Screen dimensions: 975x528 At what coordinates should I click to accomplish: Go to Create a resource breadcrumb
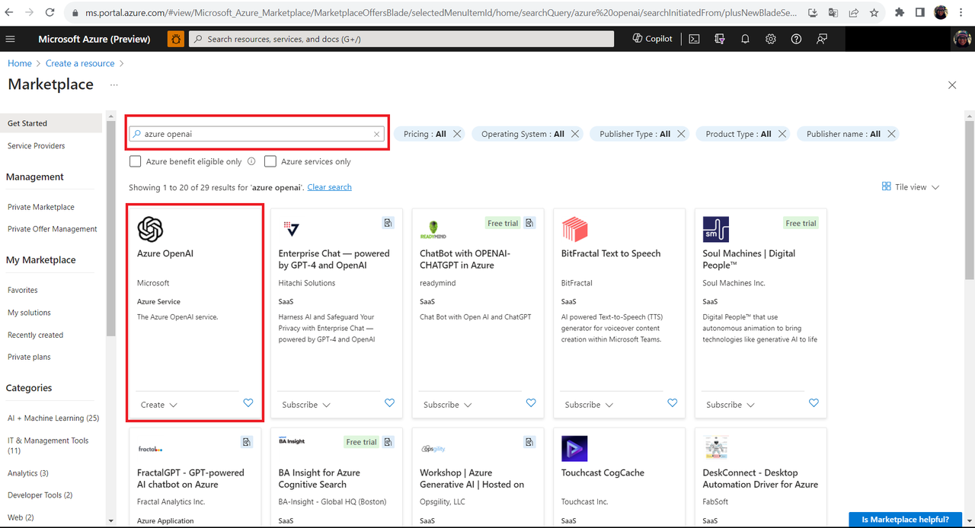(80, 63)
